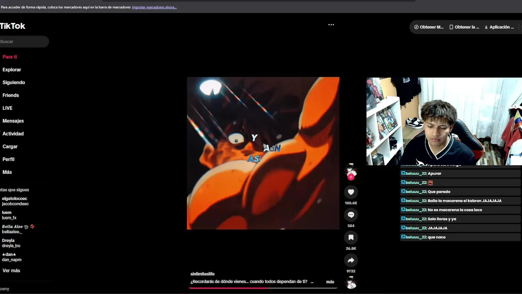Open Siguiendo feed
The image size is (522, 294).
(14, 82)
